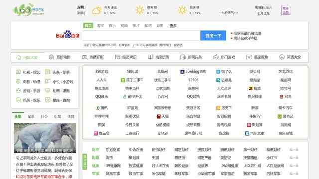Click the 电影·动漫 icon in sidebar
Viewport: 319px width, 179px height.
click(x=18, y=81)
